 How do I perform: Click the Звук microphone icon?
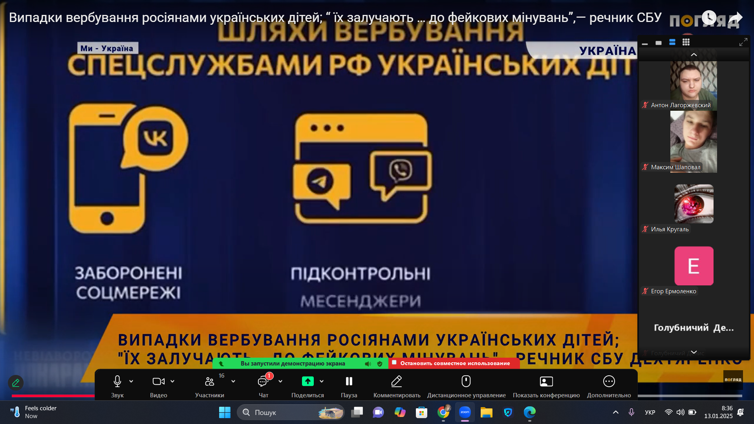click(x=117, y=381)
